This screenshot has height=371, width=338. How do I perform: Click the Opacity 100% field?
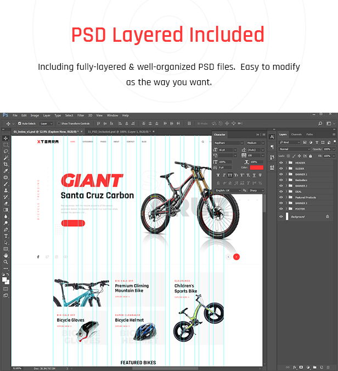pos(327,149)
